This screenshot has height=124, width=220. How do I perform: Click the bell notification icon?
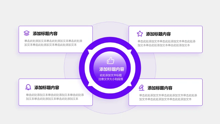point(28,87)
